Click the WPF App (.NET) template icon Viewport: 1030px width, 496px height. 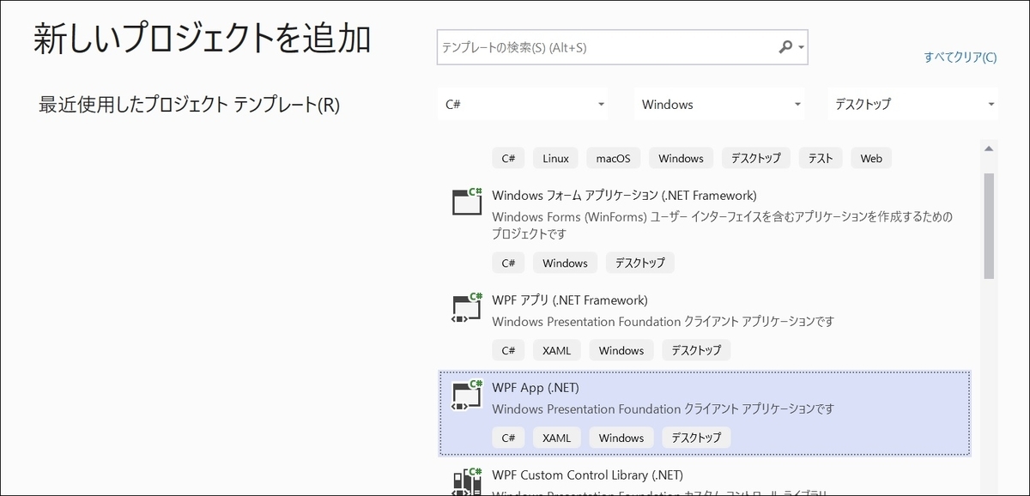[468, 396]
